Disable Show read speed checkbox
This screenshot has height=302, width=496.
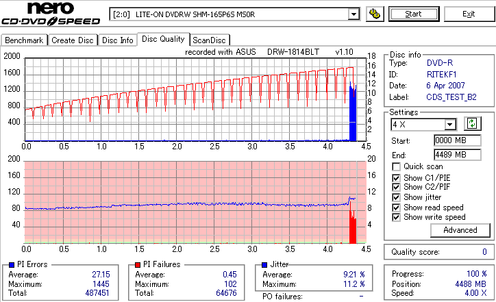[396, 207]
